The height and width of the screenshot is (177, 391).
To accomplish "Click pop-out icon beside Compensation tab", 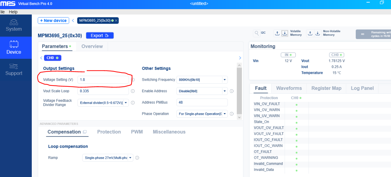I will pos(85,132).
